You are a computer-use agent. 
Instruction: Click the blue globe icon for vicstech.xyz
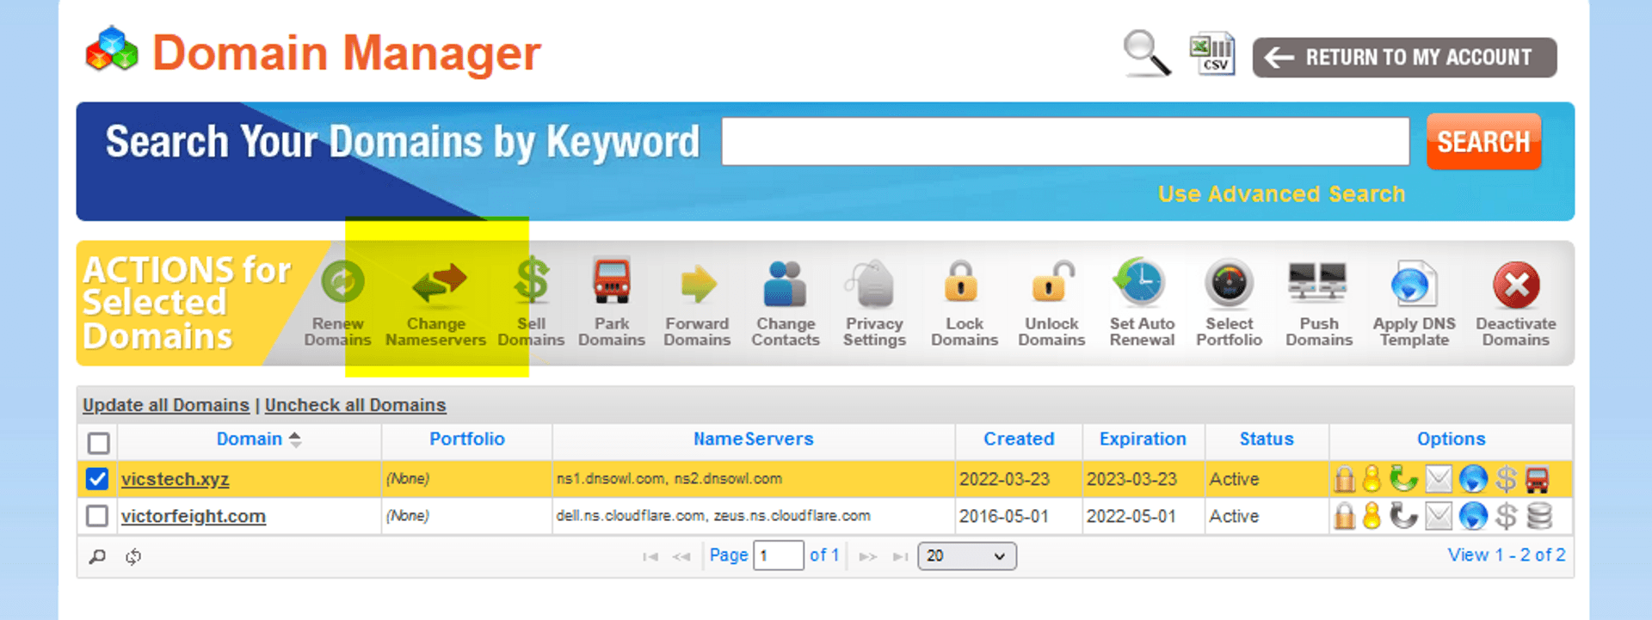pyautogui.click(x=1473, y=479)
